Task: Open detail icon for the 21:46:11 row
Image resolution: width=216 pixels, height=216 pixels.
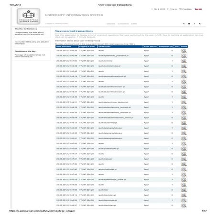Action: point(184,123)
